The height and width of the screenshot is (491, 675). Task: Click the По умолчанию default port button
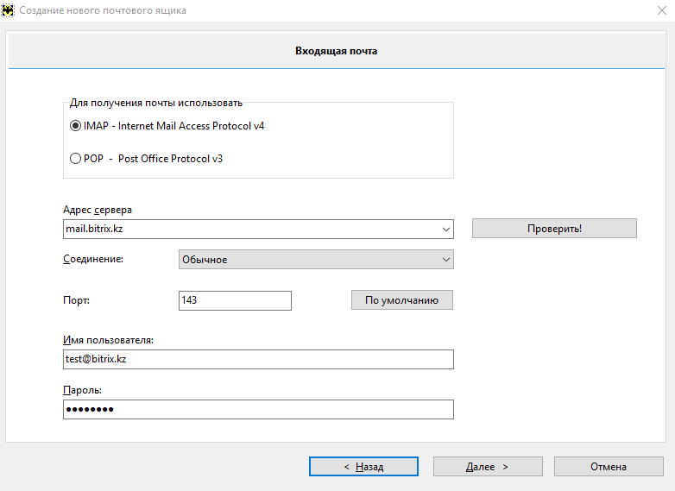402,300
